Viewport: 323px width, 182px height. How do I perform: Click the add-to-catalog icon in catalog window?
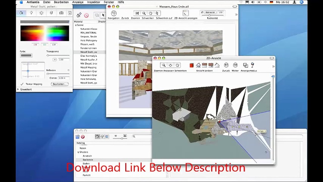78,137
